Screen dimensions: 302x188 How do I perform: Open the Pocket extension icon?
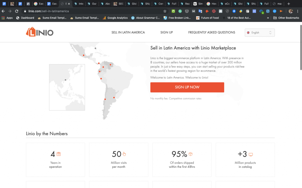point(187,11)
